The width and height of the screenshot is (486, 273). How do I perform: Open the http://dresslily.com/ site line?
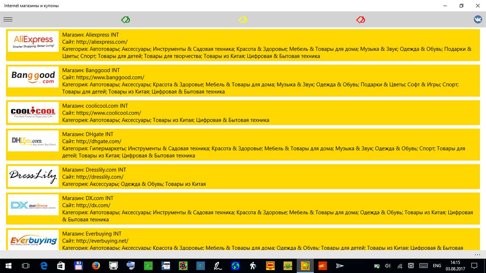[93, 177]
